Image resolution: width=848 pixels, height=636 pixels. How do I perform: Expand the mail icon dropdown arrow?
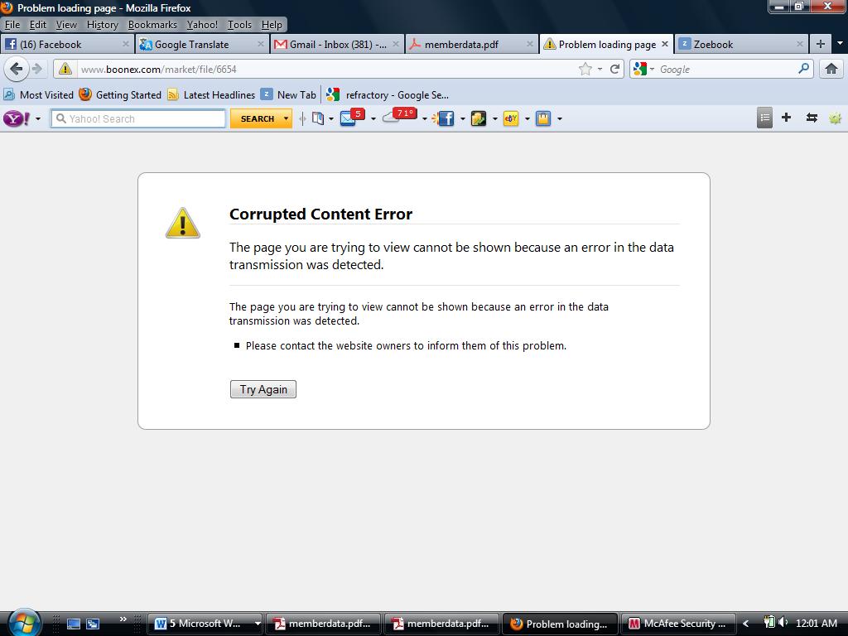[x=373, y=119]
